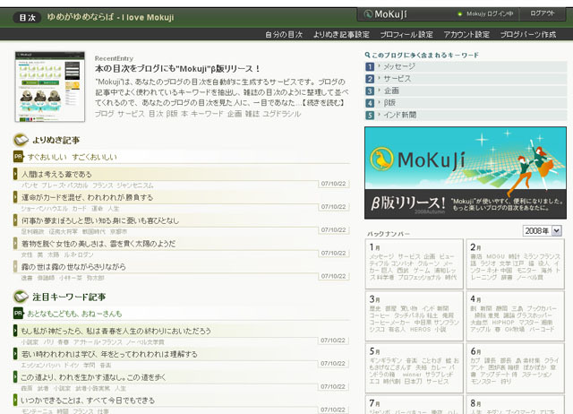Viewport: 573px width, 414px height.
Task: Click PR link すぐおいしい すごくおいしい
Action: [73, 157]
